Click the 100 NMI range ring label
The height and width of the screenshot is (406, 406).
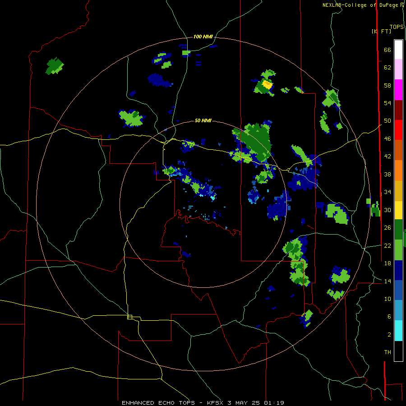coord(203,37)
